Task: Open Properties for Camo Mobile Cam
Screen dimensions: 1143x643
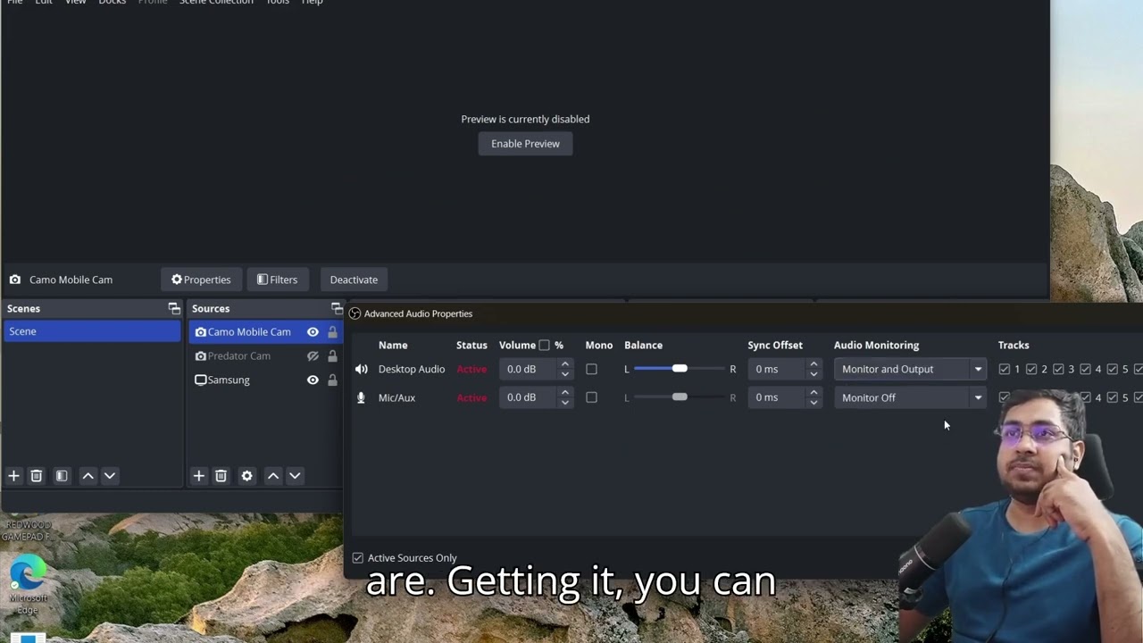Action: (201, 280)
